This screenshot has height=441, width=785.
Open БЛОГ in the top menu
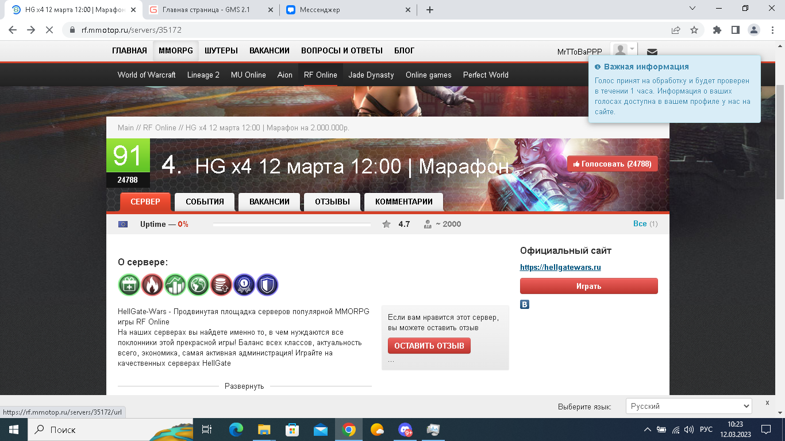coord(404,51)
